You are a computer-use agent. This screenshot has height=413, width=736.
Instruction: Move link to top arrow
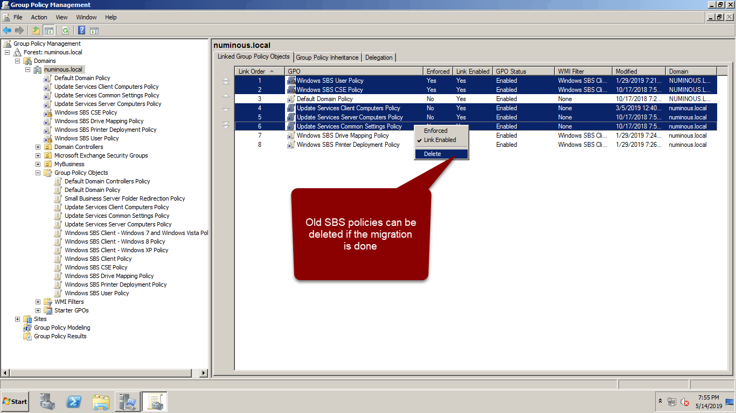coord(226,81)
